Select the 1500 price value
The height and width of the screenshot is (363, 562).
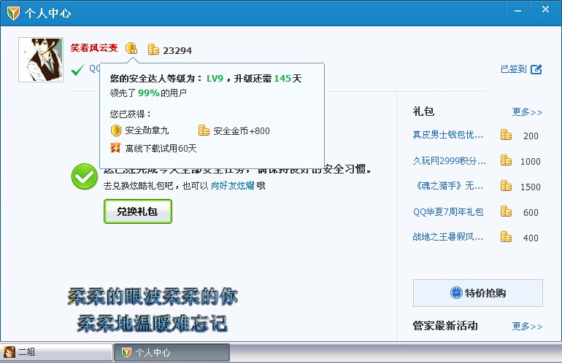pyautogui.click(x=530, y=187)
